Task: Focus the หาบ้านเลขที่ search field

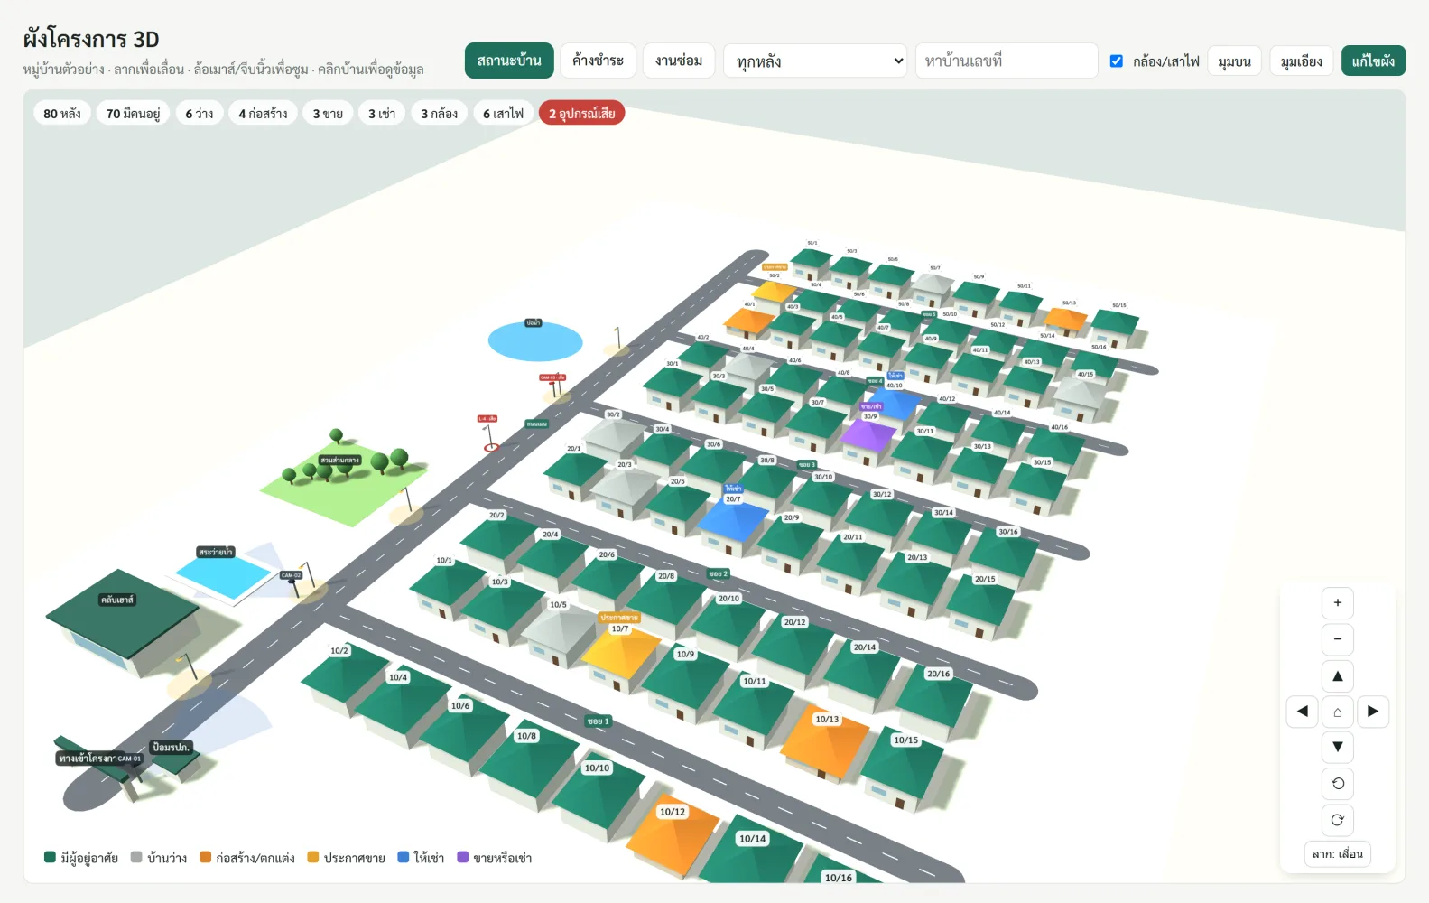Action: (x=1007, y=61)
